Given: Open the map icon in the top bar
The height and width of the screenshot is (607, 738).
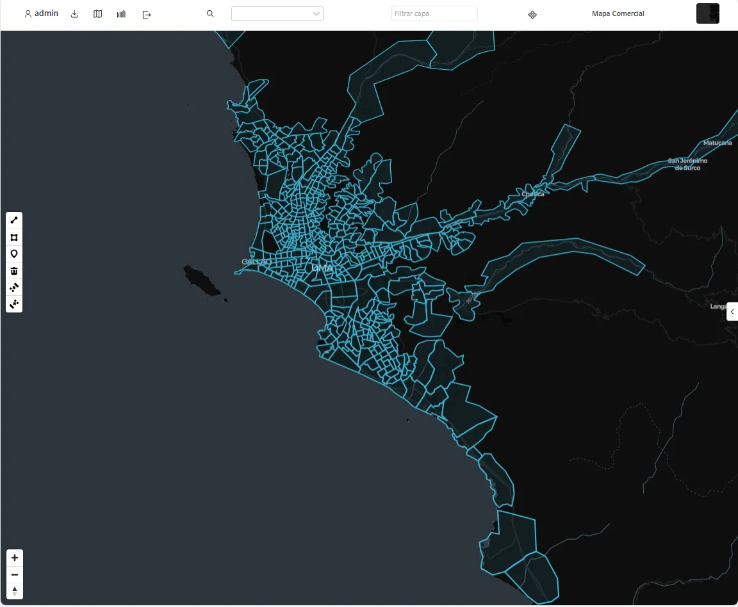Looking at the screenshot, I should coord(98,14).
